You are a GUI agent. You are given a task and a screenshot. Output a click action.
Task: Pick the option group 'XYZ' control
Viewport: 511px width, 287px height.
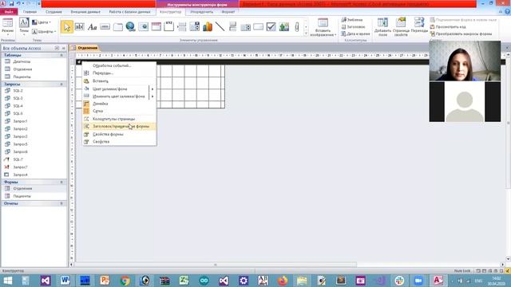coord(168,26)
